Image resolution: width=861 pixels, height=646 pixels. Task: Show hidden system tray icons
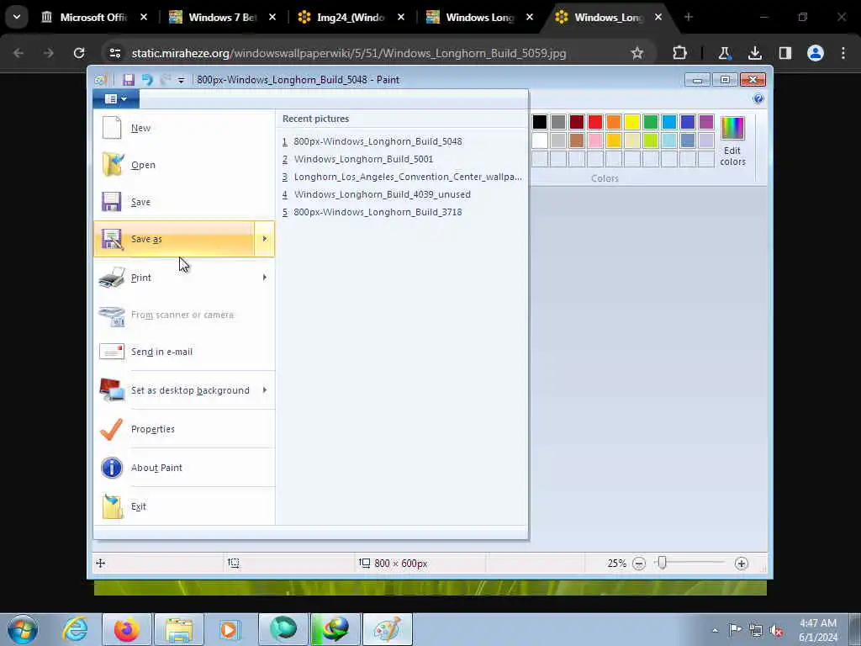[715, 630]
